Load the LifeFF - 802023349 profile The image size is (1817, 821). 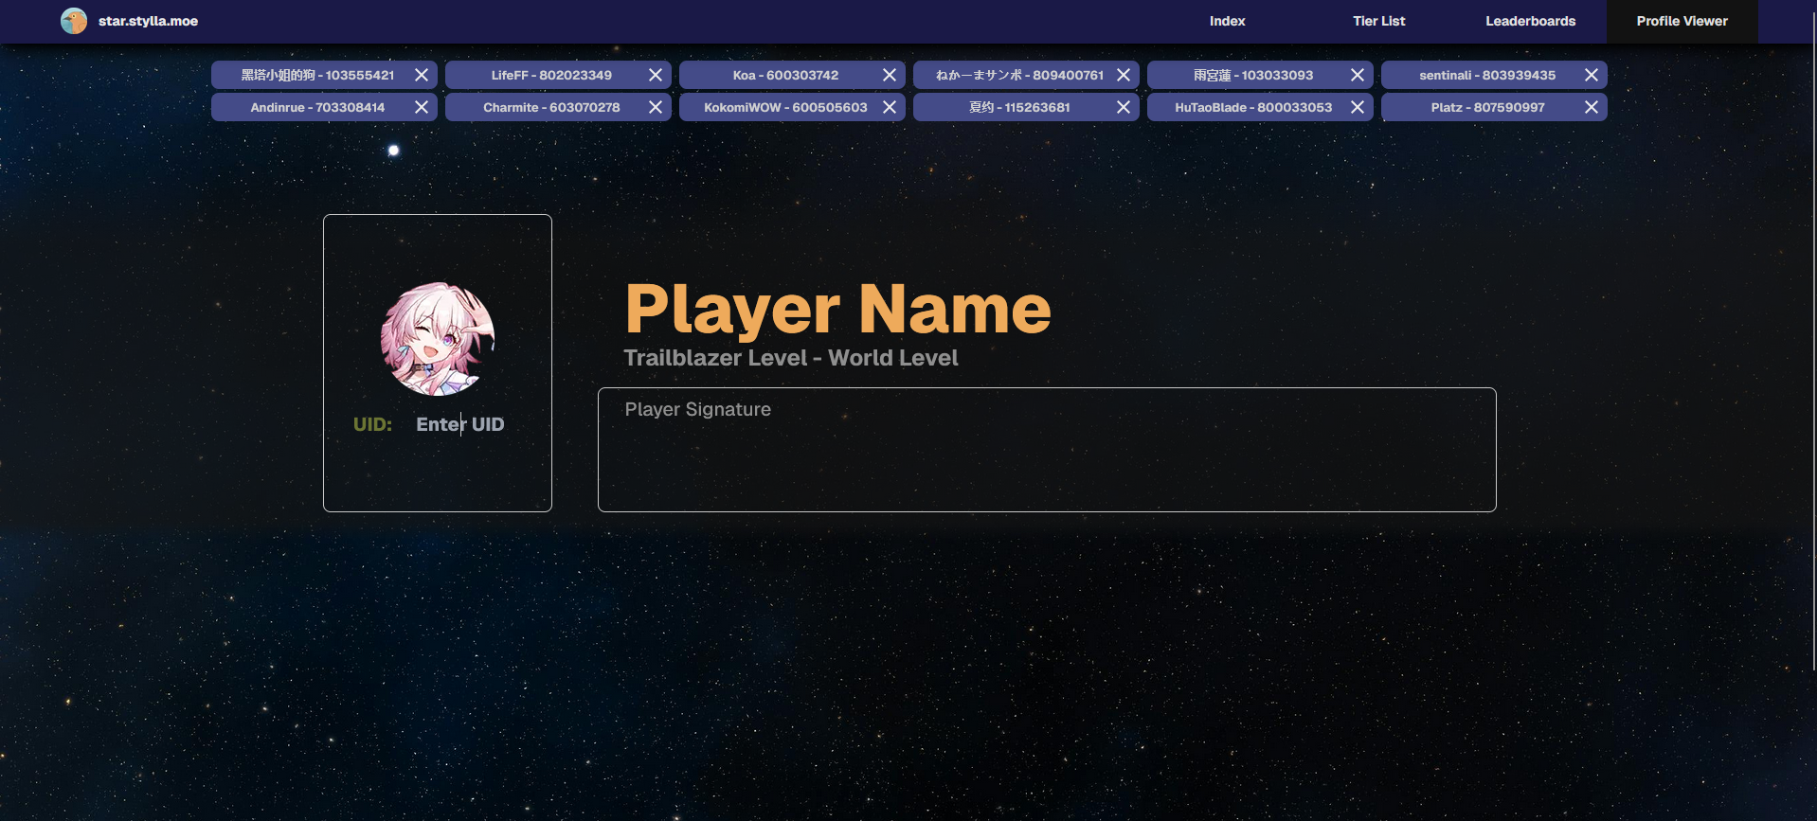coord(550,75)
